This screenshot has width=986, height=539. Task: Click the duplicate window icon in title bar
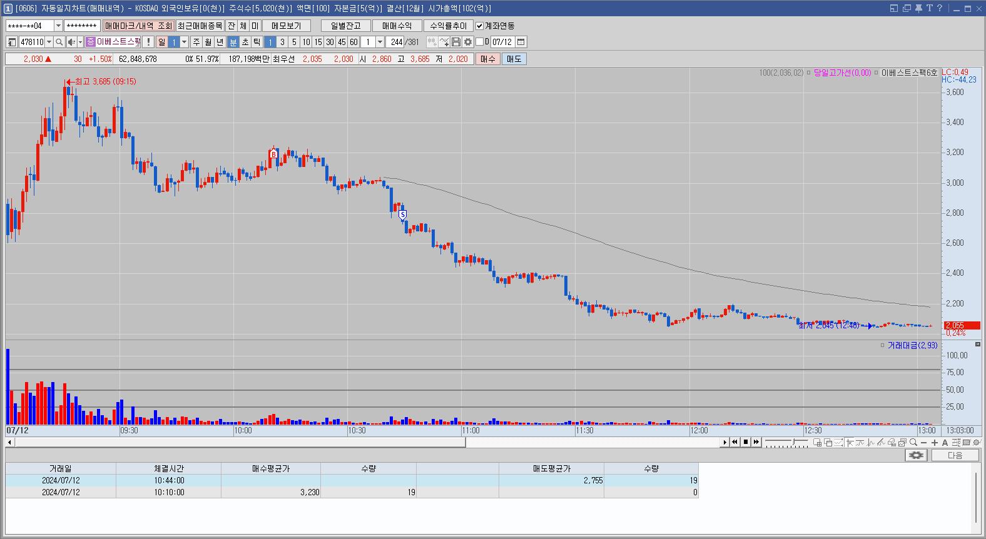907,8
